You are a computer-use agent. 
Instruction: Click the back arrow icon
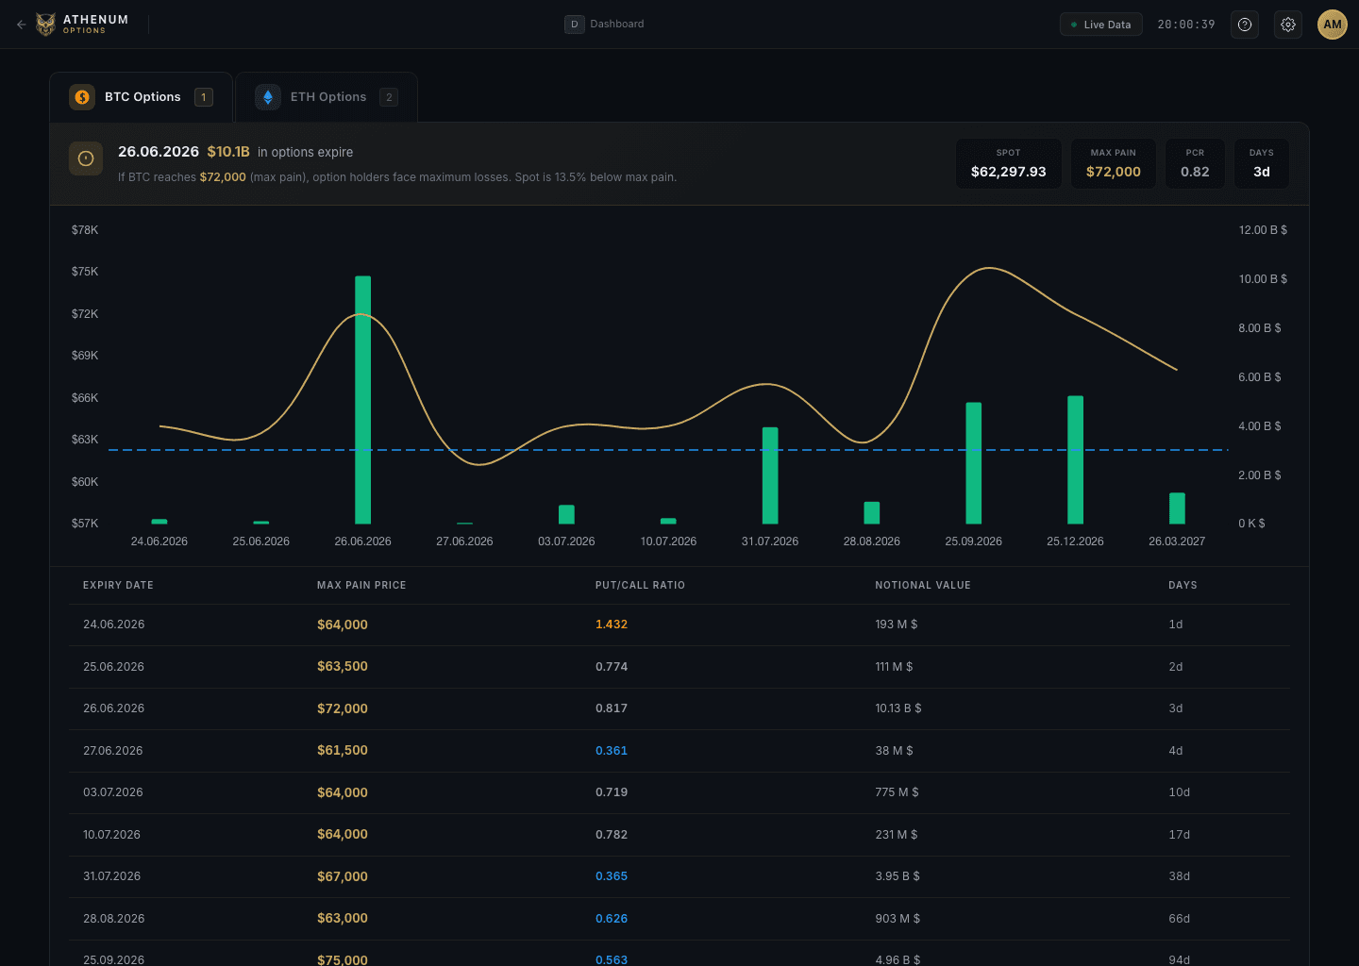21,25
